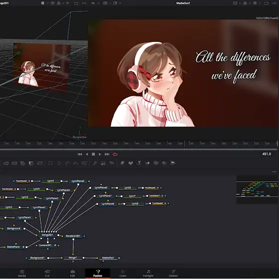Select the Background1 node
Image resolution: width=279 pixels, height=279 pixels.
pyautogui.click(x=37, y=258)
